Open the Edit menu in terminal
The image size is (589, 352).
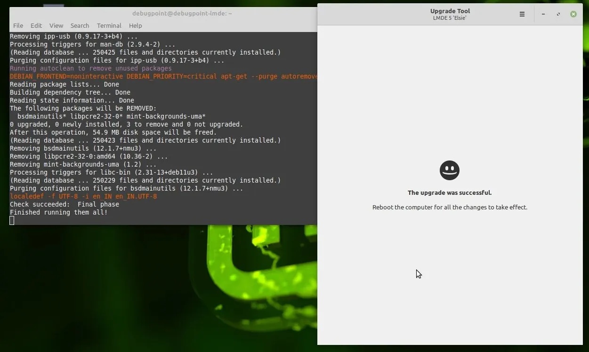coord(36,25)
